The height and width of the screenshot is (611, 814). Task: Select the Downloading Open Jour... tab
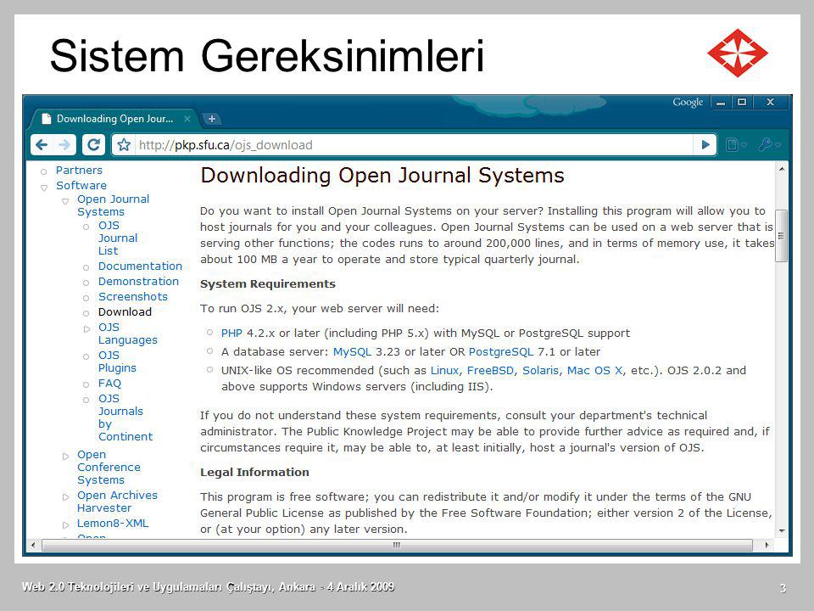point(114,119)
